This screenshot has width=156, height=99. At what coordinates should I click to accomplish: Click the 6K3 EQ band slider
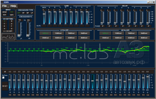click(x=125, y=82)
